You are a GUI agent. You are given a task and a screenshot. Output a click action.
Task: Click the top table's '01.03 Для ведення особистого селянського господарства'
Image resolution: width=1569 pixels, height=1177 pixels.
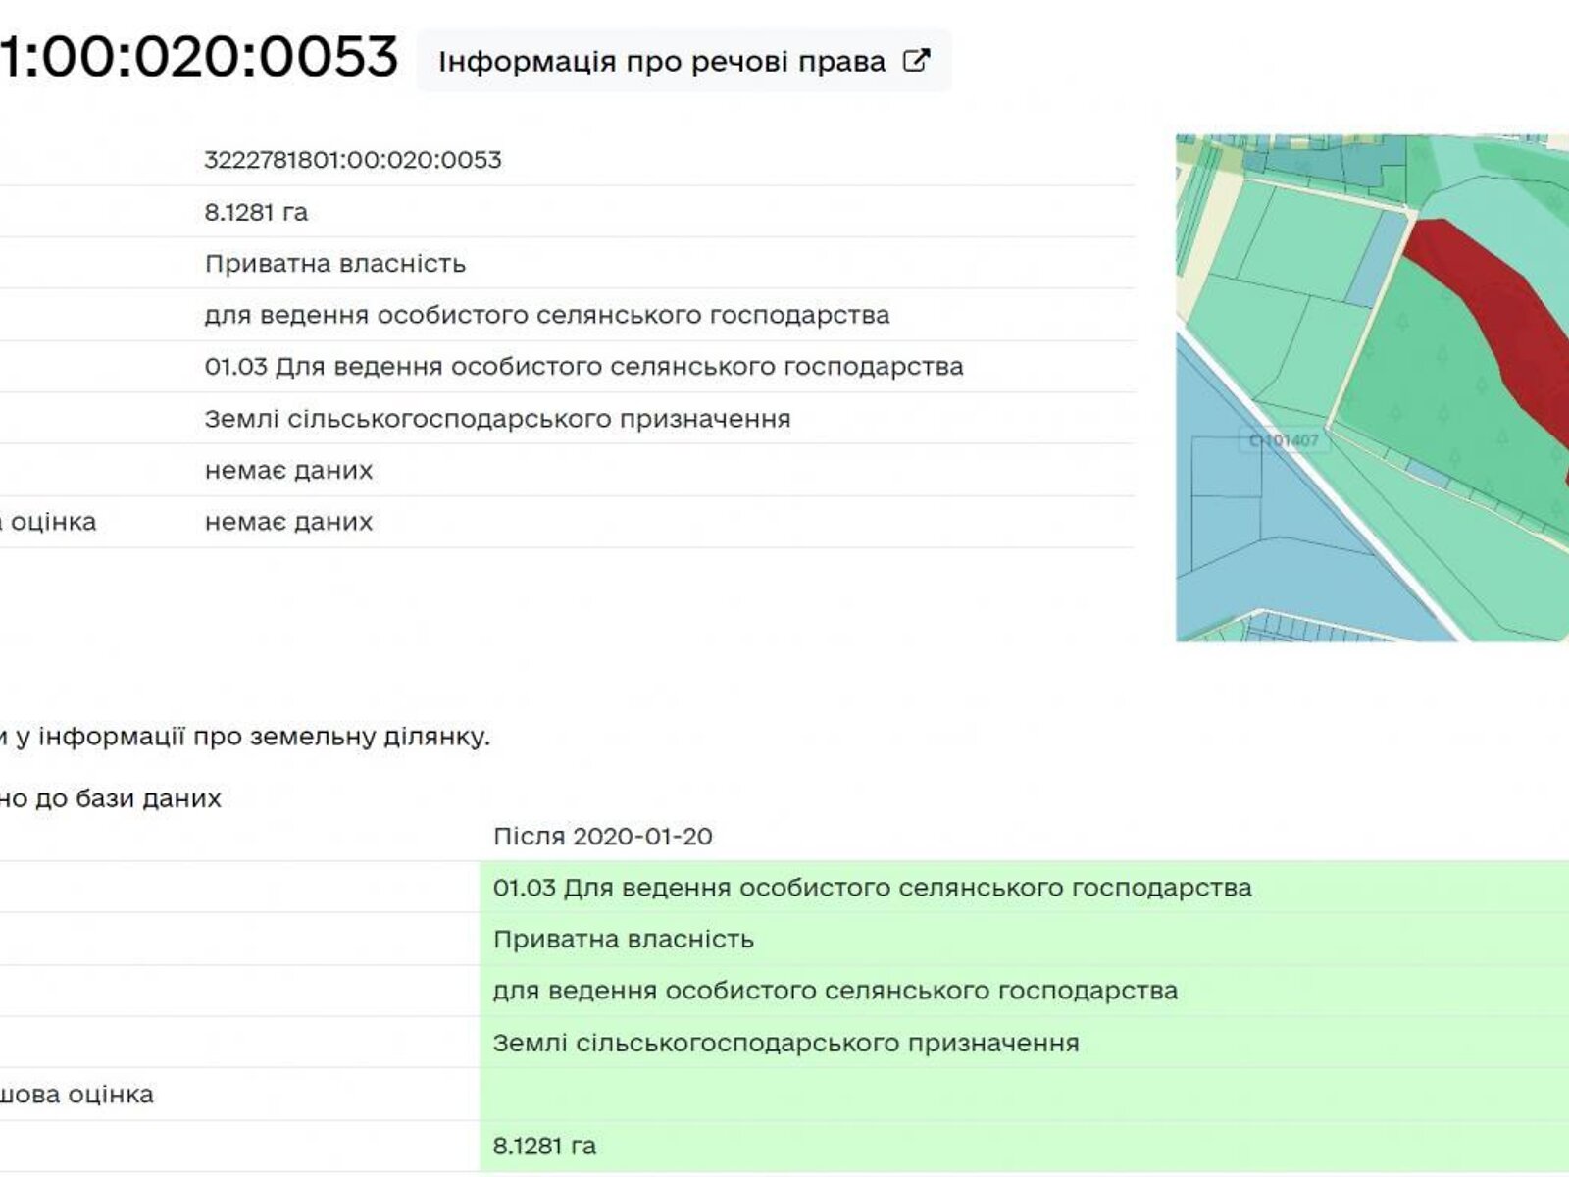click(583, 367)
